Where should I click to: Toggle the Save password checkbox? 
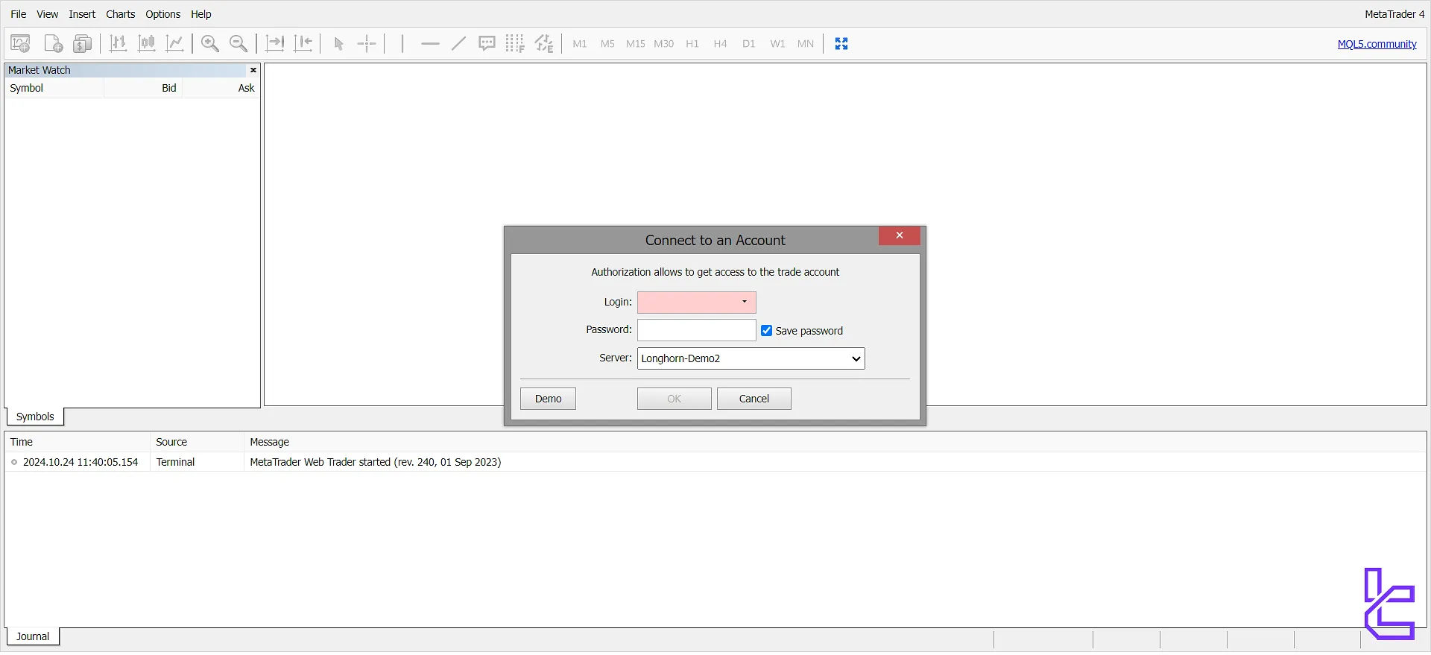(766, 331)
